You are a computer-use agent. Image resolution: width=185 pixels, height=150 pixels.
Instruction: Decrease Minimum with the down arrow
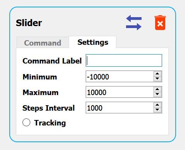pyautogui.click(x=157, y=79)
